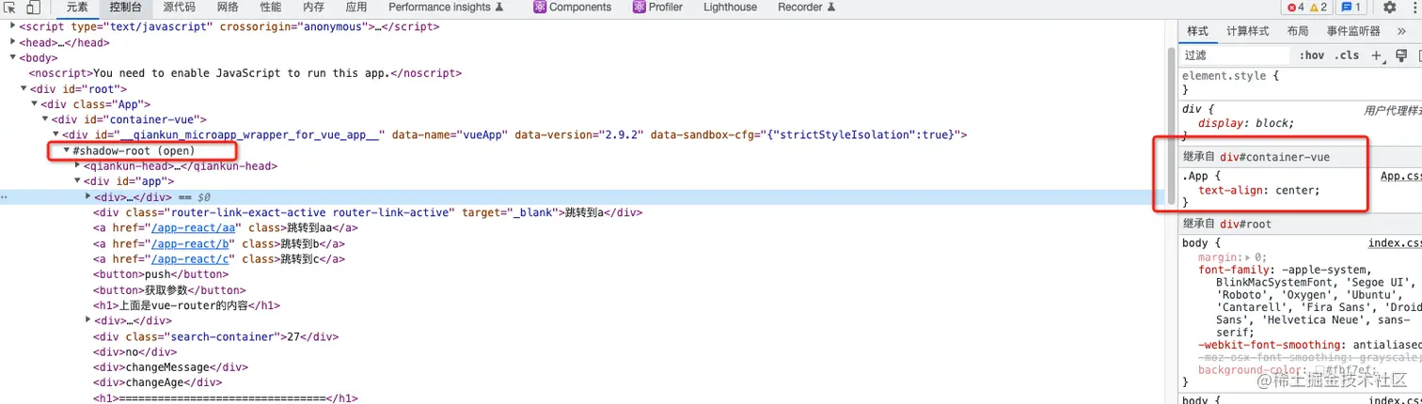Collapse the div id app node
This screenshot has height=404, width=1422.
point(77,181)
